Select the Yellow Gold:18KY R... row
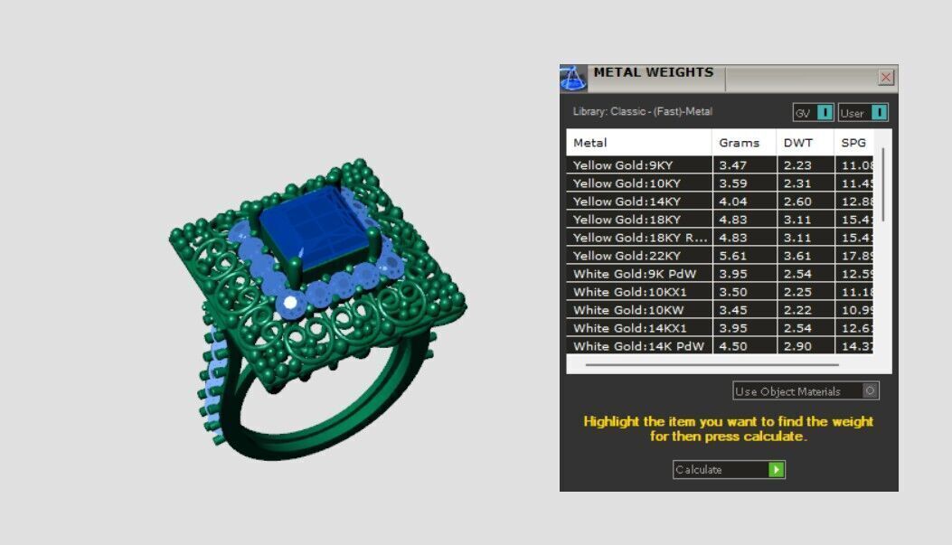The image size is (952, 545). 720,238
